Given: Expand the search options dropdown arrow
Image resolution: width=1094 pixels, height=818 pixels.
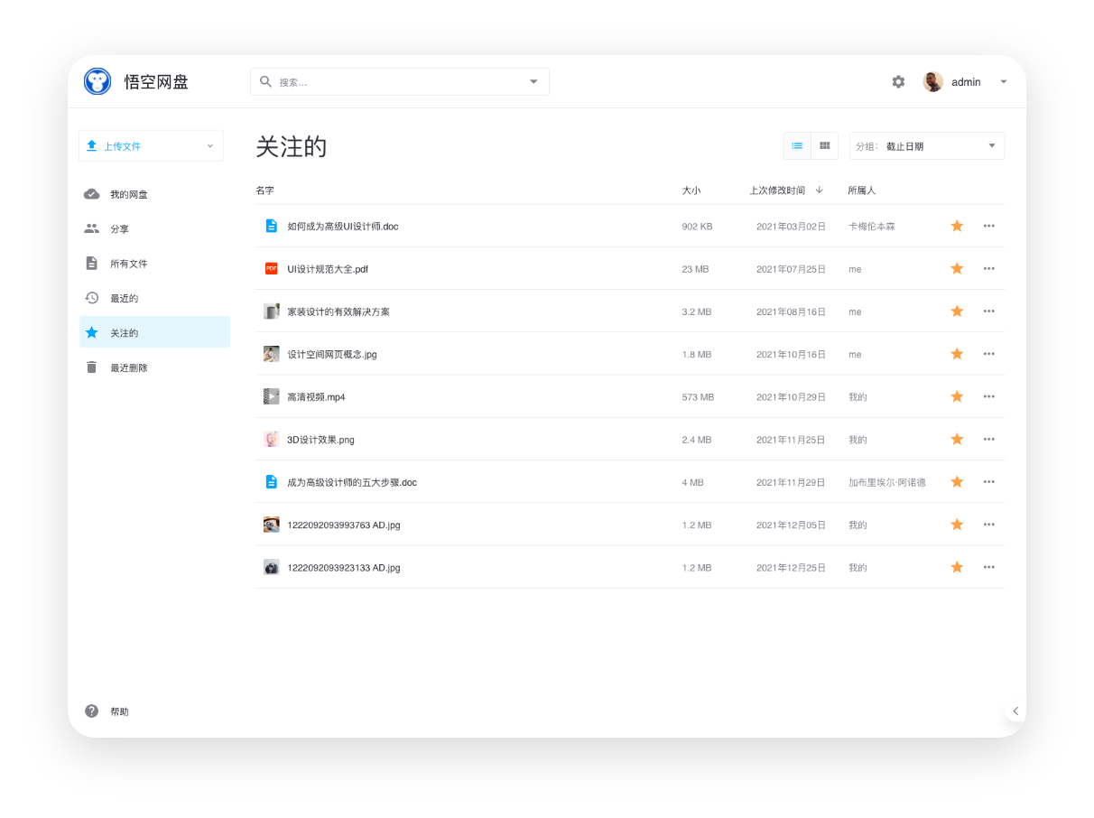Looking at the screenshot, I should pos(533,81).
